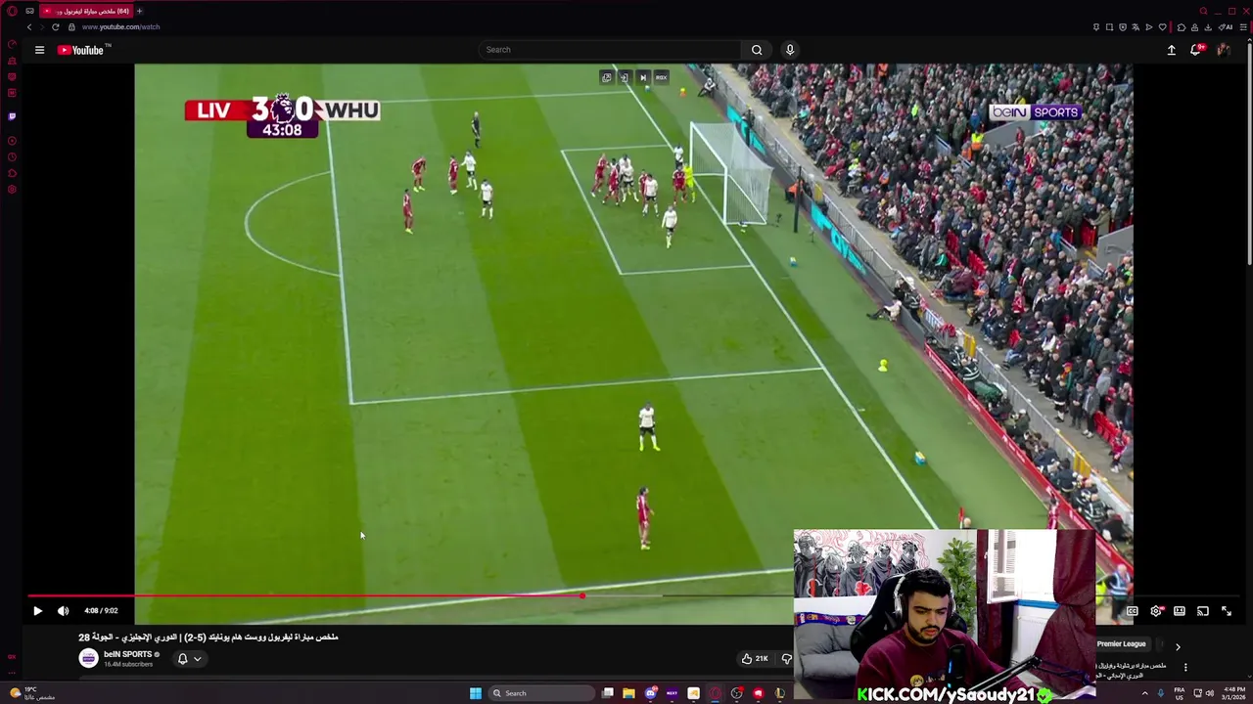The width and height of the screenshot is (1253, 704).
Task: Select the Premier League filter chip
Action: pos(1121,644)
